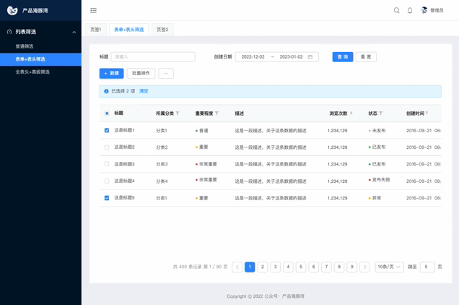Check the row 这是标题3 checkbox
The width and height of the screenshot is (459, 305).
pyautogui.click(x=107, y=164)
